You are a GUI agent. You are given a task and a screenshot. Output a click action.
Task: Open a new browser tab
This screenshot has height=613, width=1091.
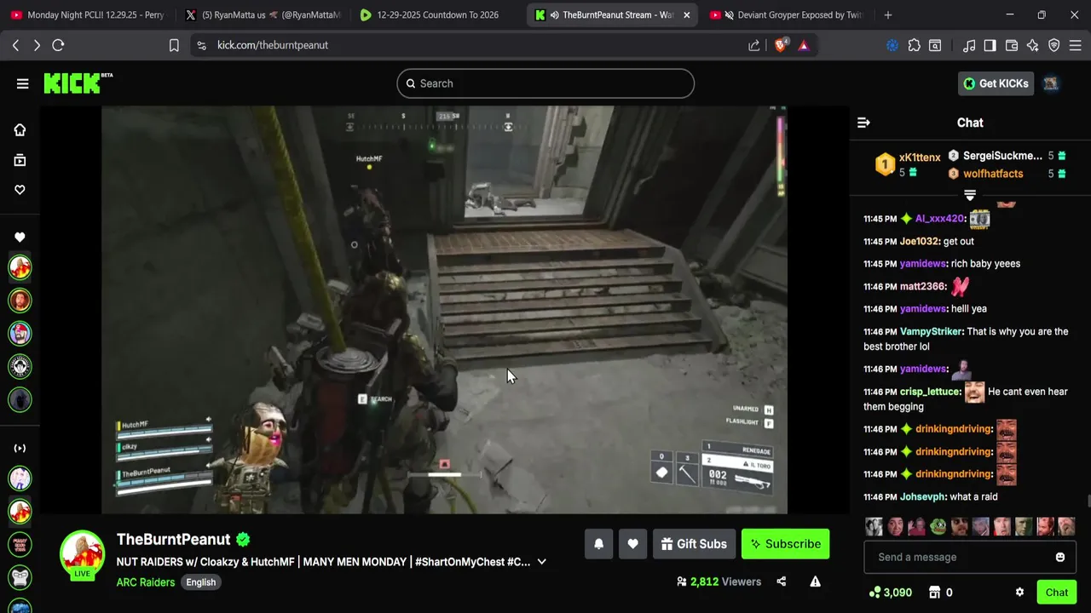pyautogui.click(x=888, y=14)
